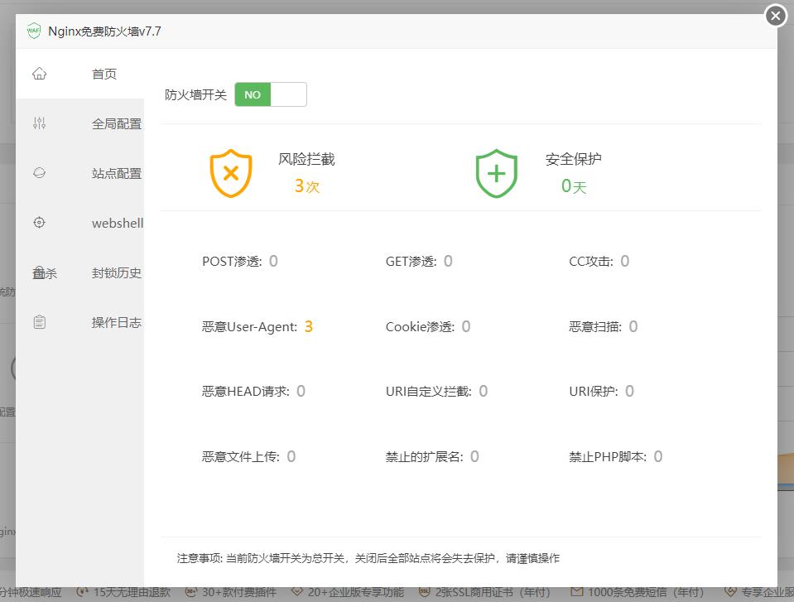Image resolution: width=794 pixels, height=602 pixels.
Task: Click 15天无理由退款 in background page
Action: point(132,592)
